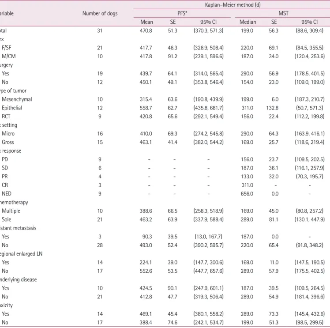This screenshot has height=328, width=330.
Task: Select the Micro mean value 410.0
Action: [x=146, y=134]
